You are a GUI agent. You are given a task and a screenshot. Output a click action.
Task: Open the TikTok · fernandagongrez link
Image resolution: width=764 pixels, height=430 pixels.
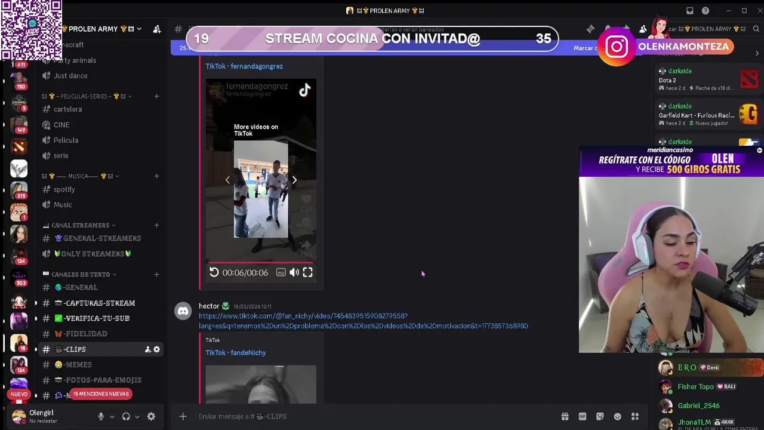point(244,66)
